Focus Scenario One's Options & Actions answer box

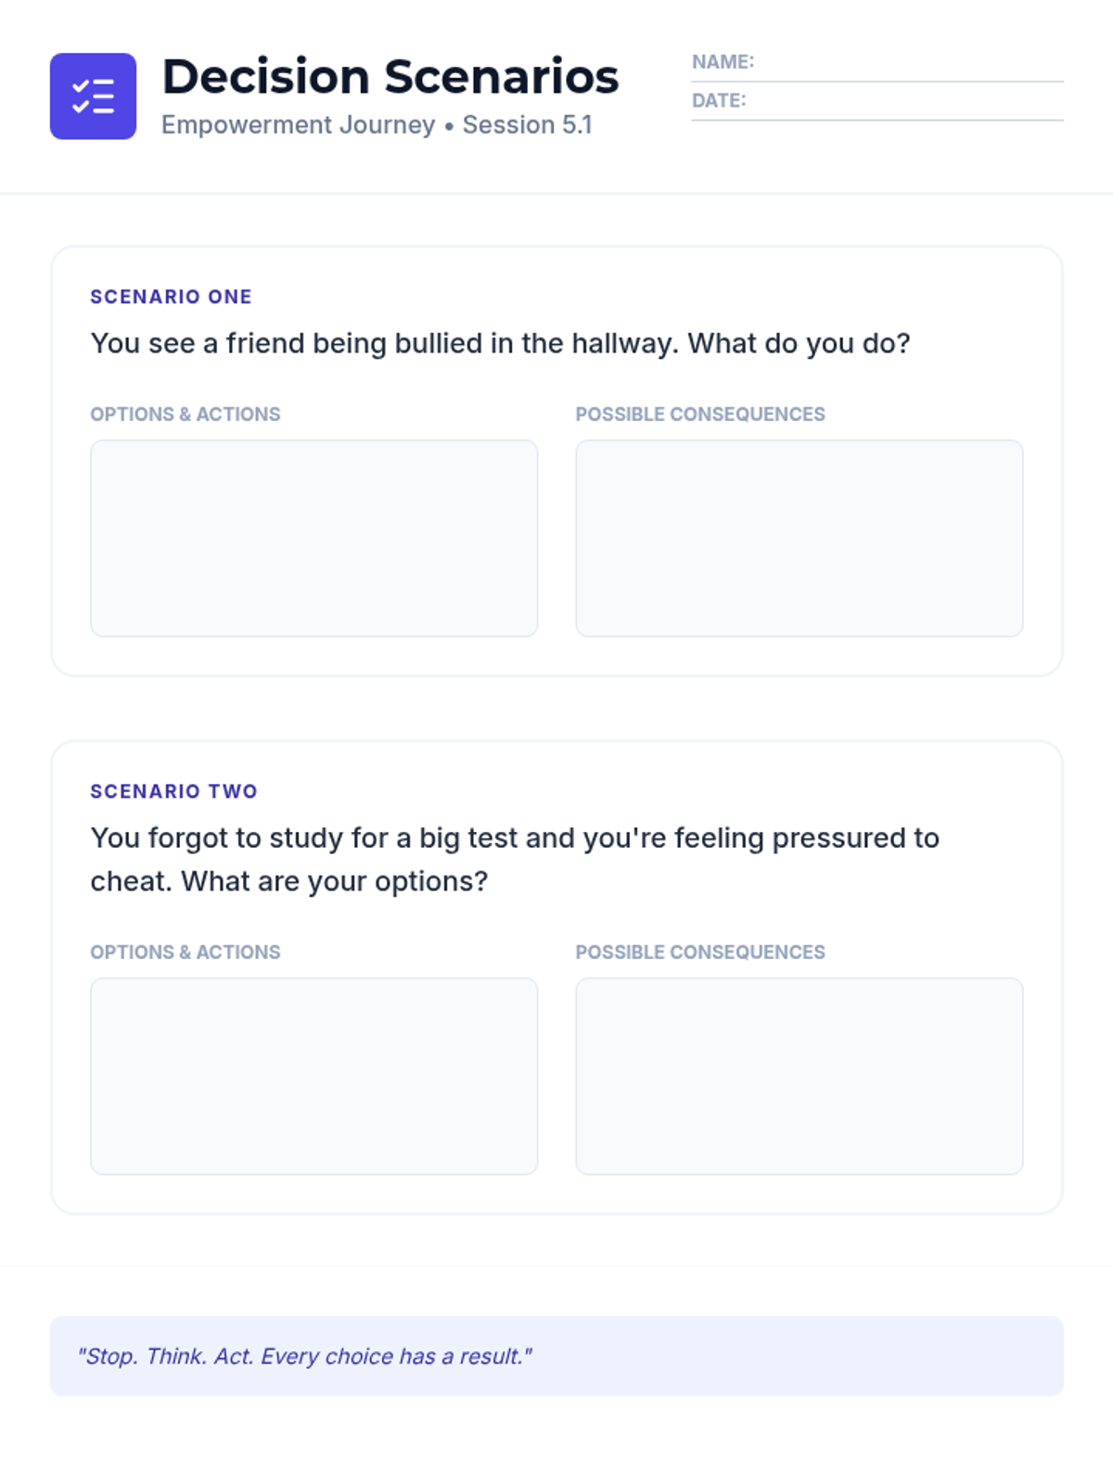pos(313,538)
